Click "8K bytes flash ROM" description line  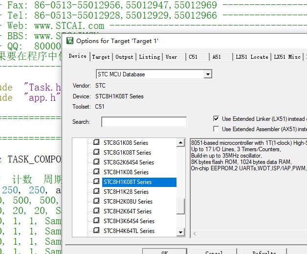pos(241,162)
